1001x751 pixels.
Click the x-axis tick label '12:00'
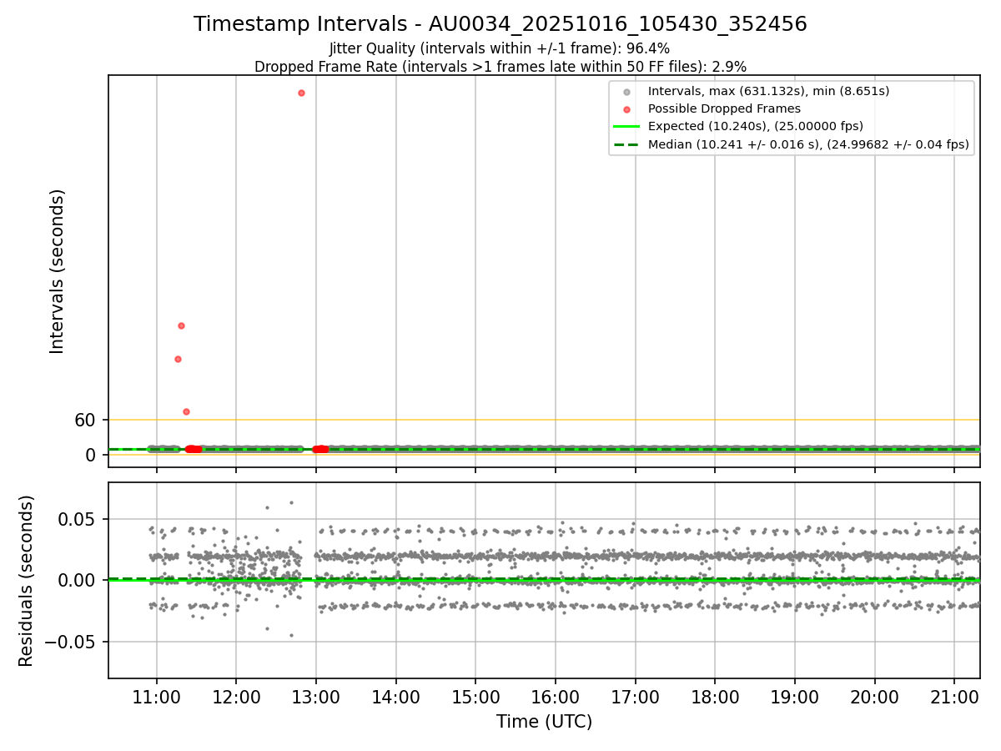tap(236, 697)
